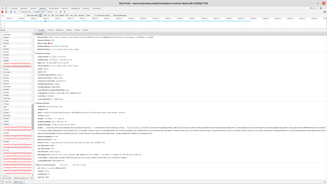Image resolution: width=327 pixels, height=184 pixels.
Task: Filter requests by CSS type
Action: pos(53,16)
